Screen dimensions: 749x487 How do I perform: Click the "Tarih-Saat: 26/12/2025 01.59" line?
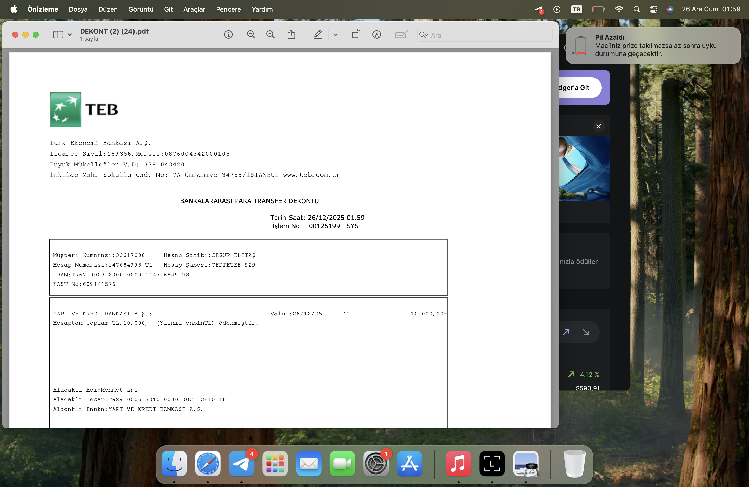pyautogui.click(x=317, y=217)
